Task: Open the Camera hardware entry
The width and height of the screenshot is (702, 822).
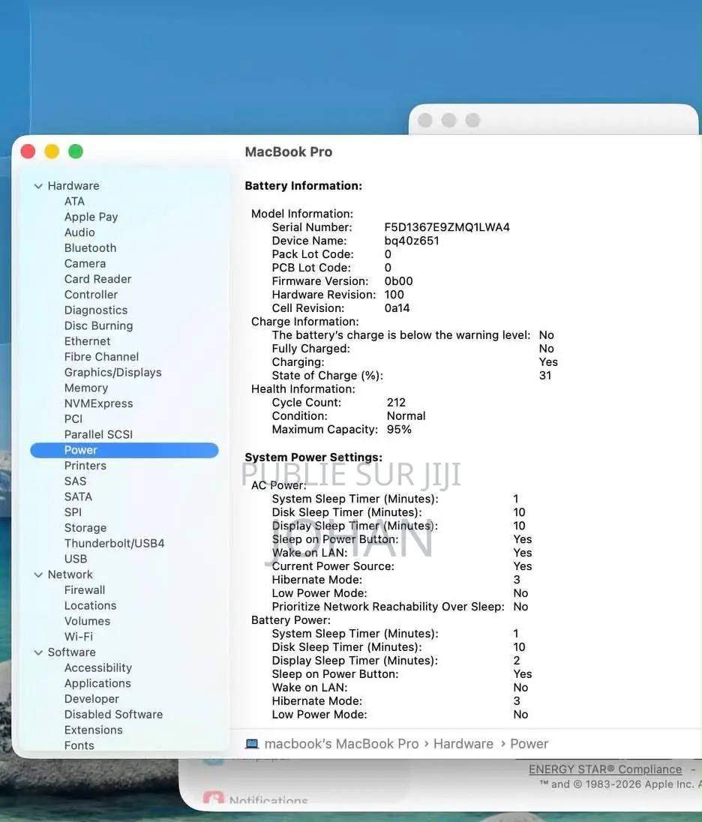Action: [85, 264]
